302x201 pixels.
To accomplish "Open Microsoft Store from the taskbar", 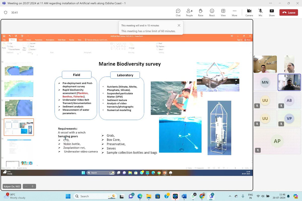I will point(157,196).
